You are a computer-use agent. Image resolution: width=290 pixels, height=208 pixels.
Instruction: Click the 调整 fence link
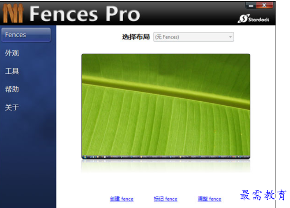[x=209, y=199]
